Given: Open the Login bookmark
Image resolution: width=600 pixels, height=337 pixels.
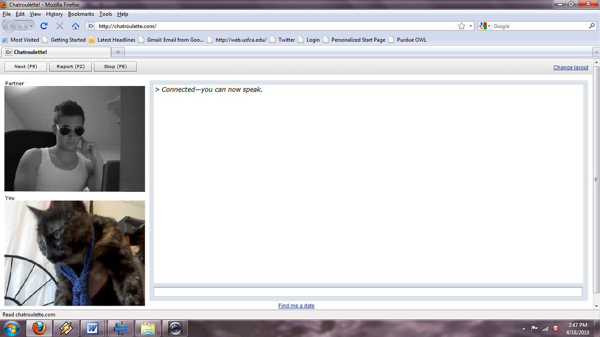Looking at the screenshot, I should click(309, 40).
